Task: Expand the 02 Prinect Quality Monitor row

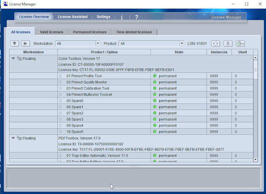Action: point(61,82)
